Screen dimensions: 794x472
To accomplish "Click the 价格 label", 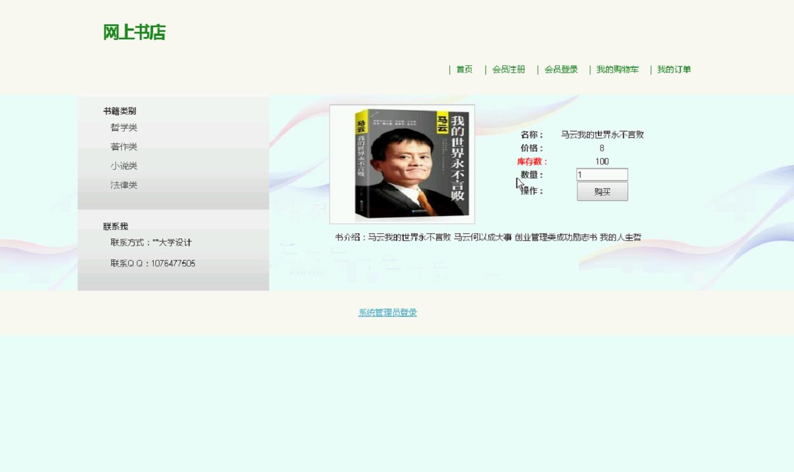I will 532,148.
